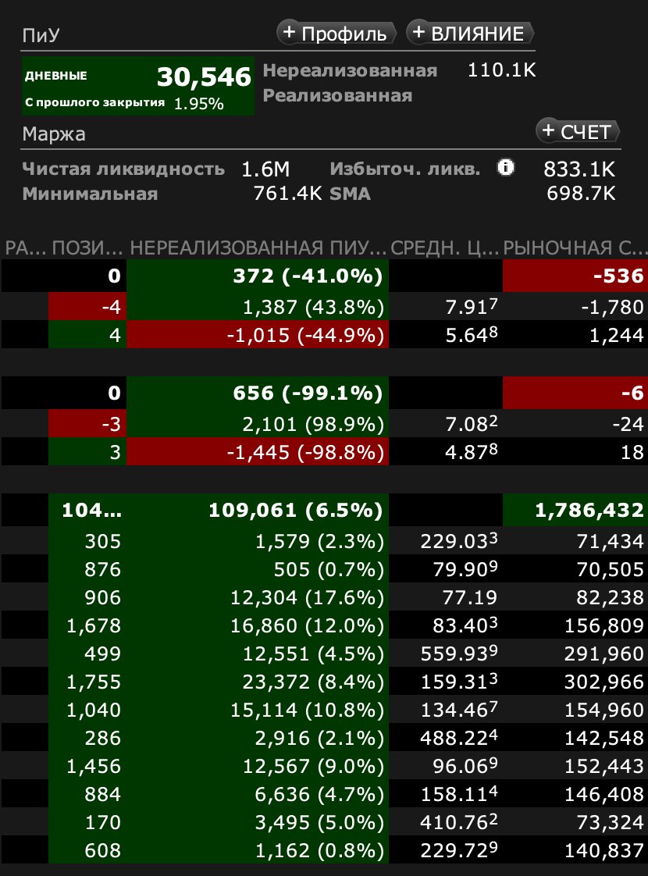Screen dimensions: 648x876
Task: Sort by the ПОЗИ... column header
Action: tap(87, 247)
